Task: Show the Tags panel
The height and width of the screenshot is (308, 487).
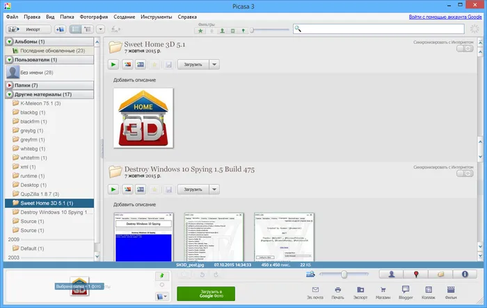Action: (440, 274)
